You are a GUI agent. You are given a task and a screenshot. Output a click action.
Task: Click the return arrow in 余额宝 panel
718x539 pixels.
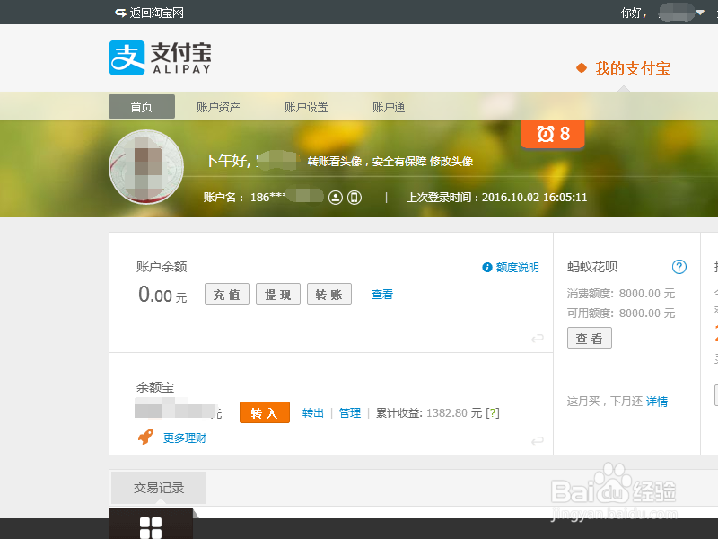(537, 440)
